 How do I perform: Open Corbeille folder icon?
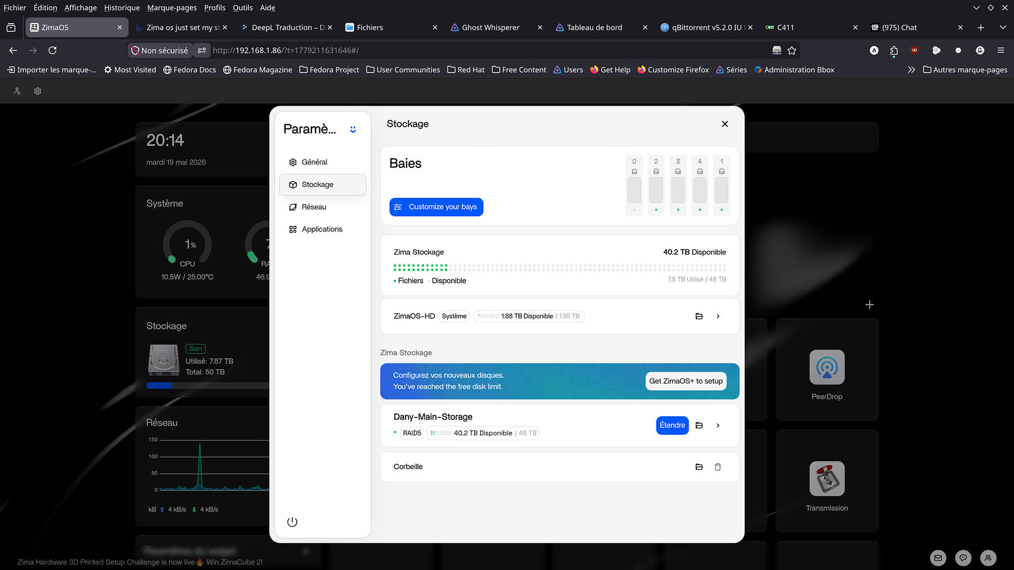[x=699, y=467]
